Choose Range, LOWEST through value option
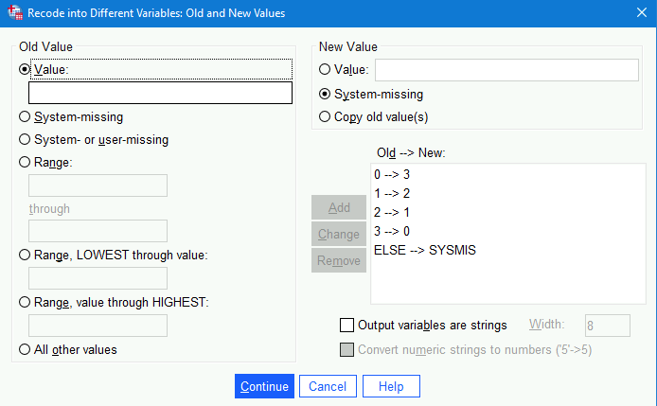 coord(25,255)
